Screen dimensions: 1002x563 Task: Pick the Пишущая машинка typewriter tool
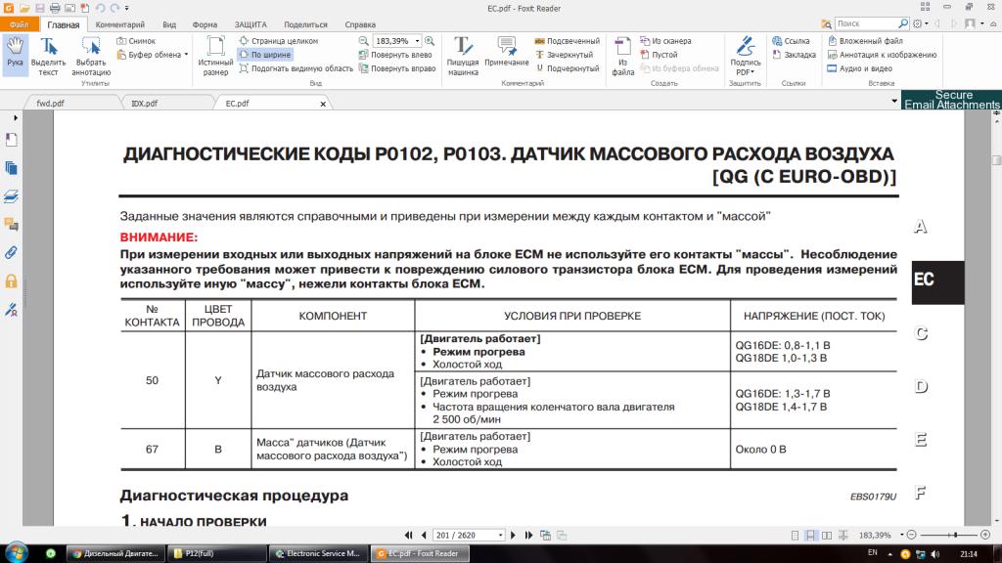click(463, 56)
